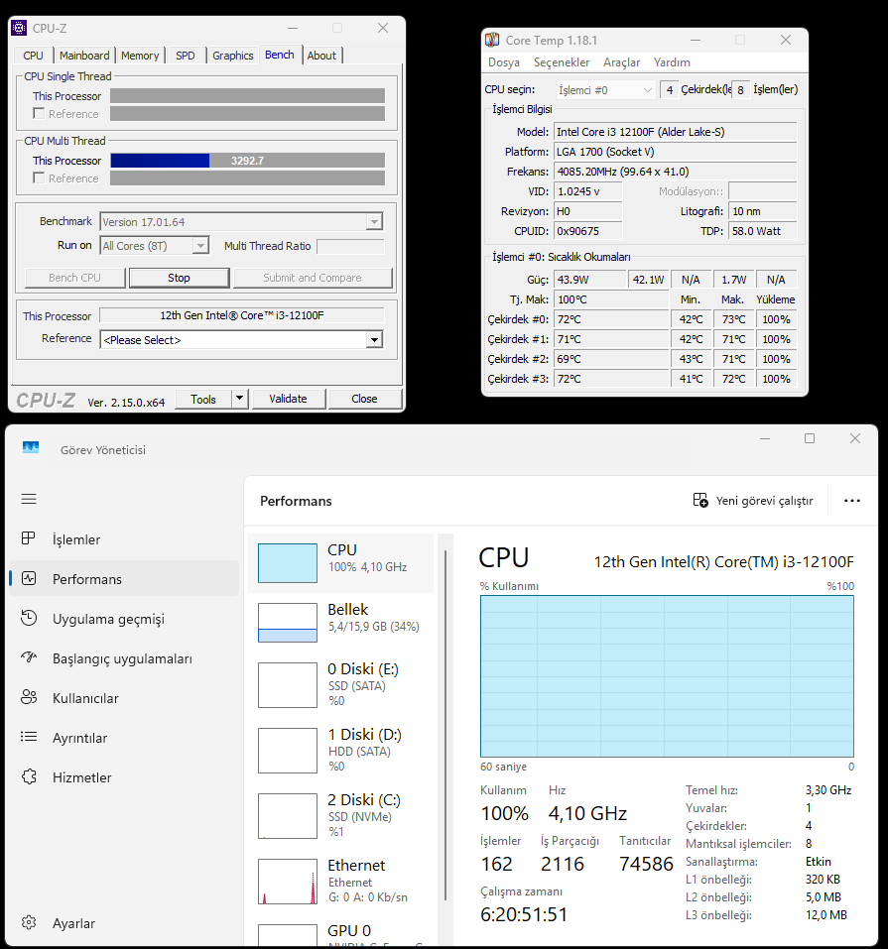Open İşlemler page via its sidebar icon
888x949 pixels.
(x=29, y=538)
